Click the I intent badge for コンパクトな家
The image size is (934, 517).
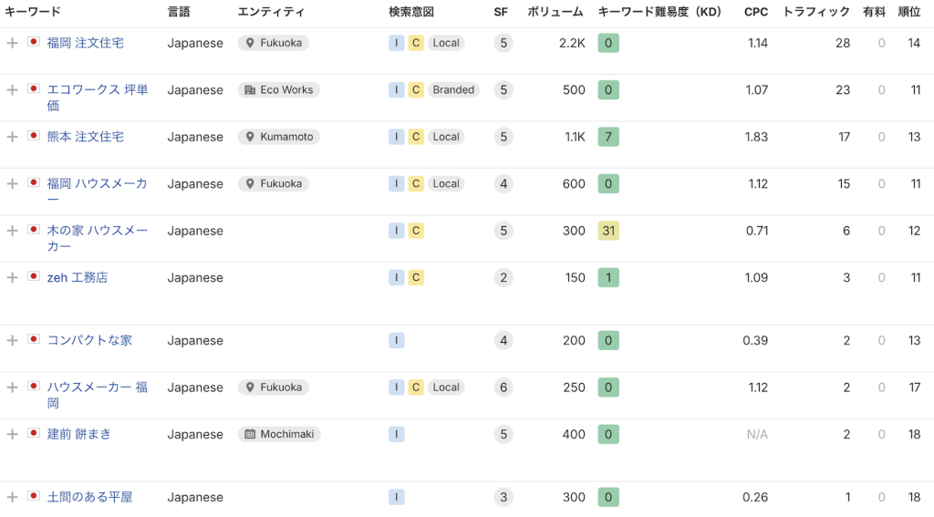tap(397, 340)
